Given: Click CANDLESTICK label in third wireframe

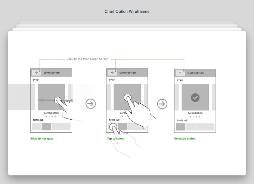Looking at the screenshot, I should pyautogui.click(x=195, y=113).
